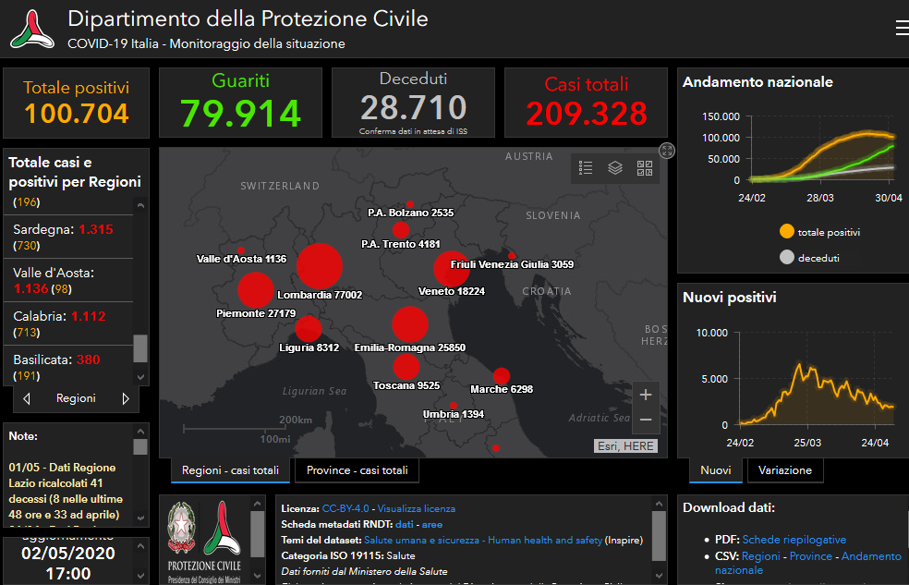Click the Lombardia red circle on map
This screenshot has width=909, height=585.
click(320, 266)
